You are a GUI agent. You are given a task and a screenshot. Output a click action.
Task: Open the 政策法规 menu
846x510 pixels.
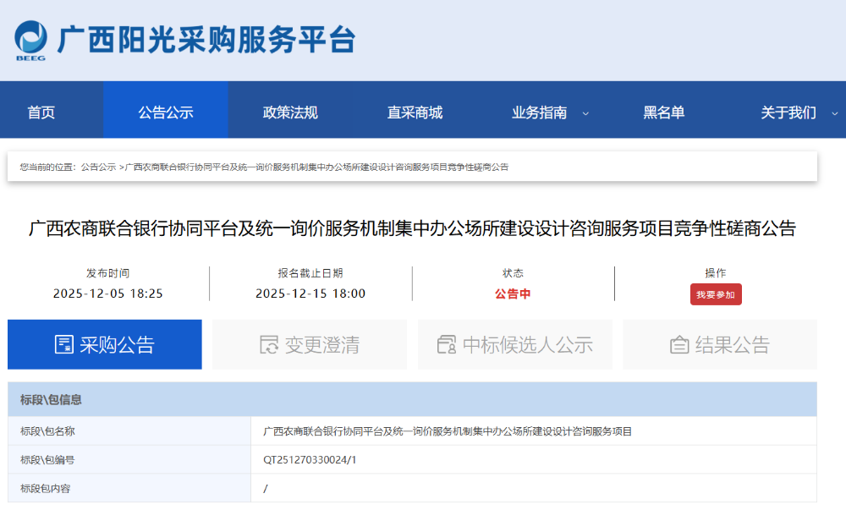point(290,112)
